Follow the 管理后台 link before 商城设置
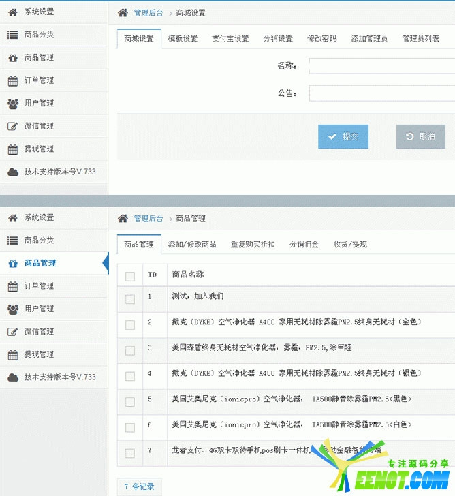455x496 pixels. click(x=148, y=13)
